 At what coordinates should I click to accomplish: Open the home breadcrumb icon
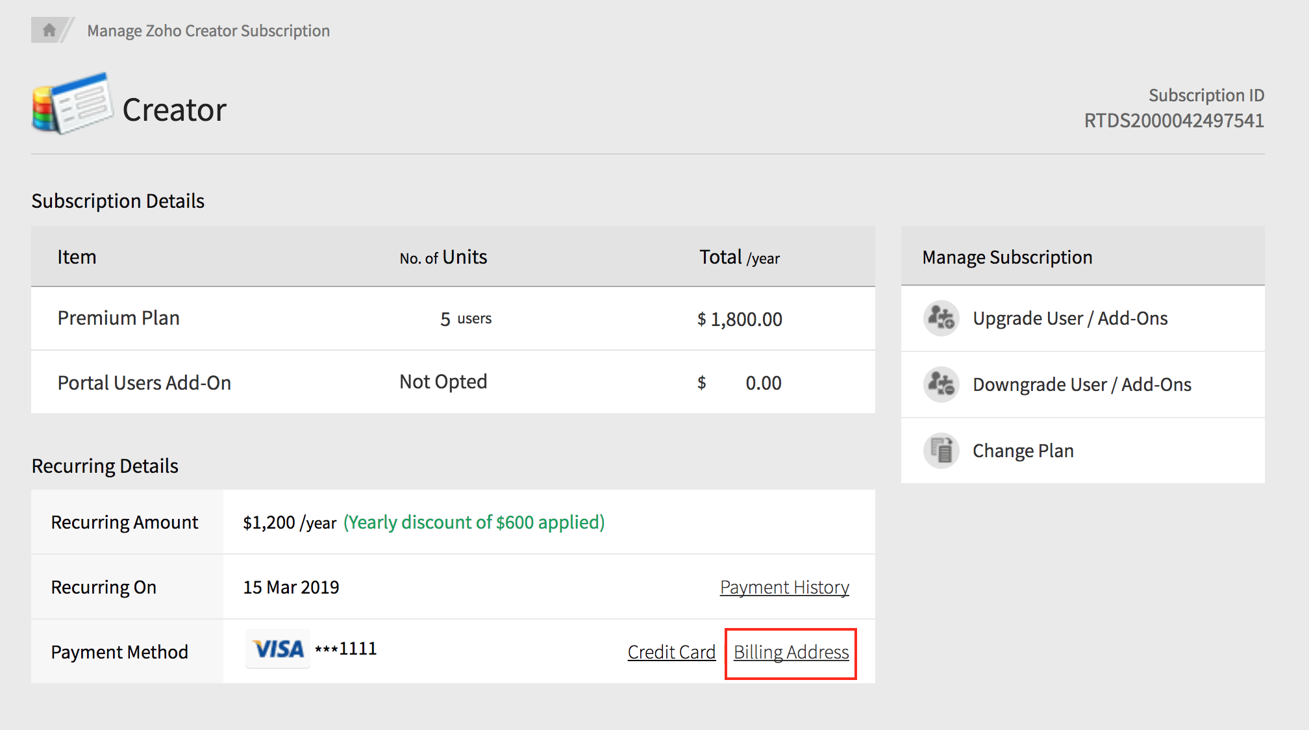click(x=49, y=30)
